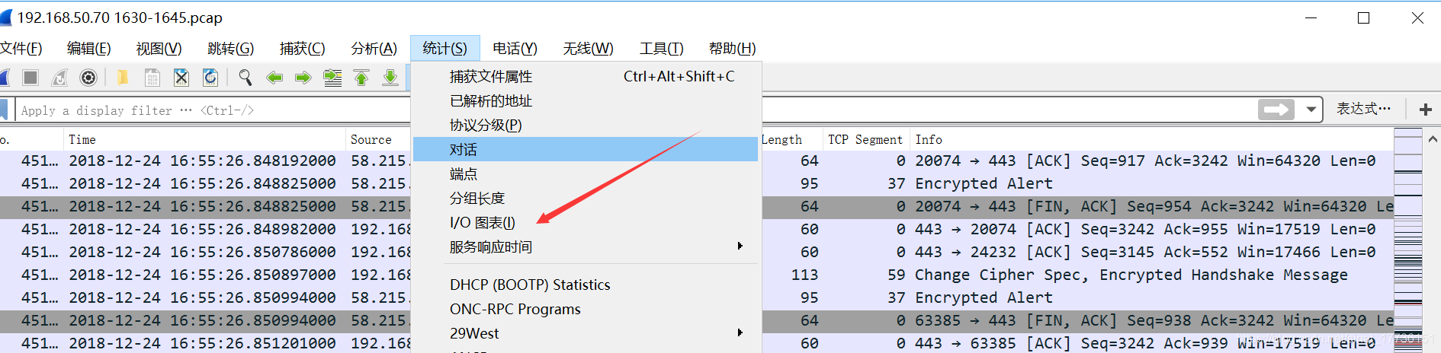The height and width of the screenshot is (353, 1441).
Task: Sort by the Info column header
Action: click(1151, 139)
